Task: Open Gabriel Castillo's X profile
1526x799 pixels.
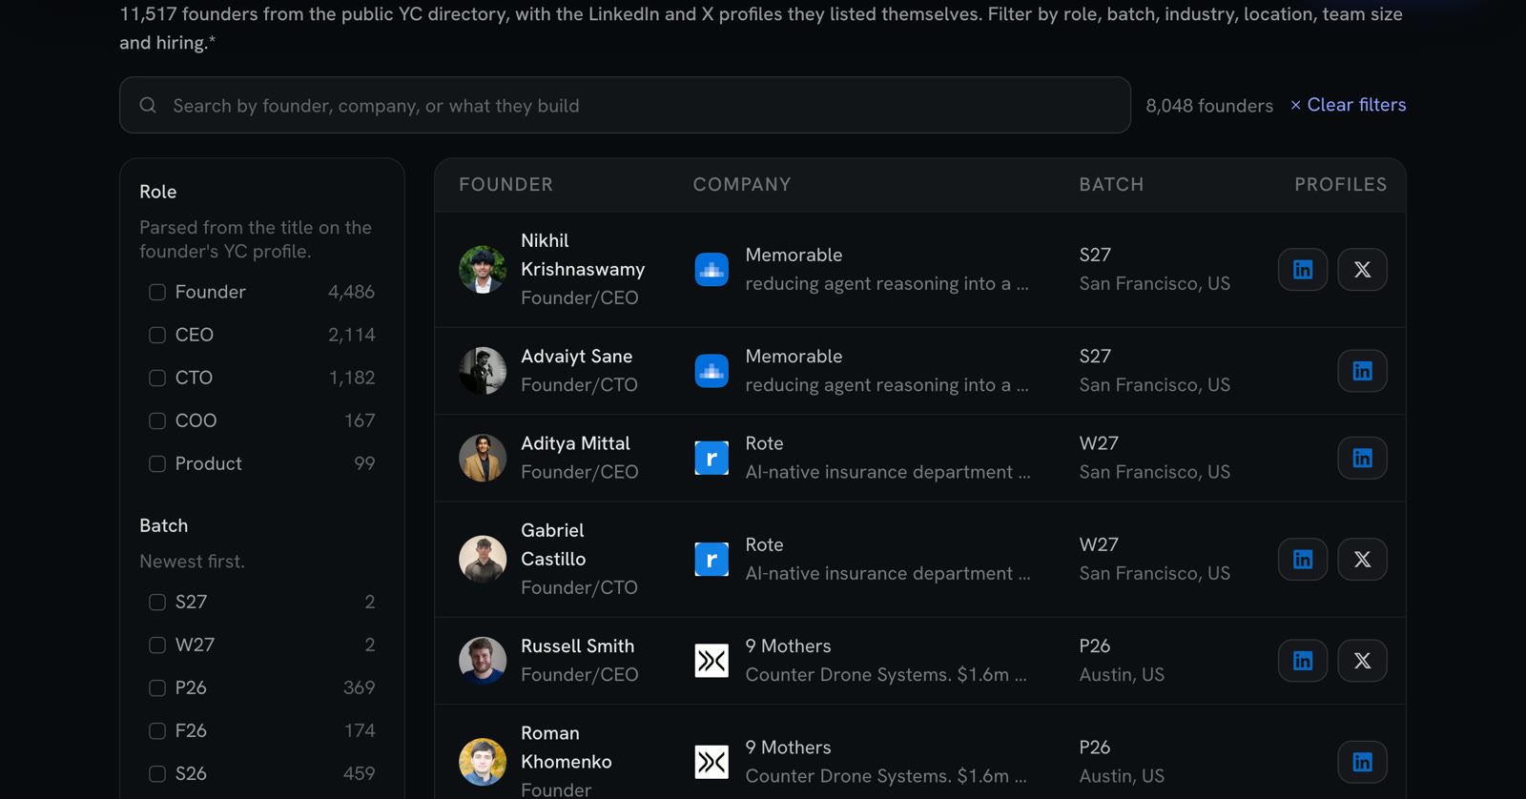Action: click(x=1362, y=560)
